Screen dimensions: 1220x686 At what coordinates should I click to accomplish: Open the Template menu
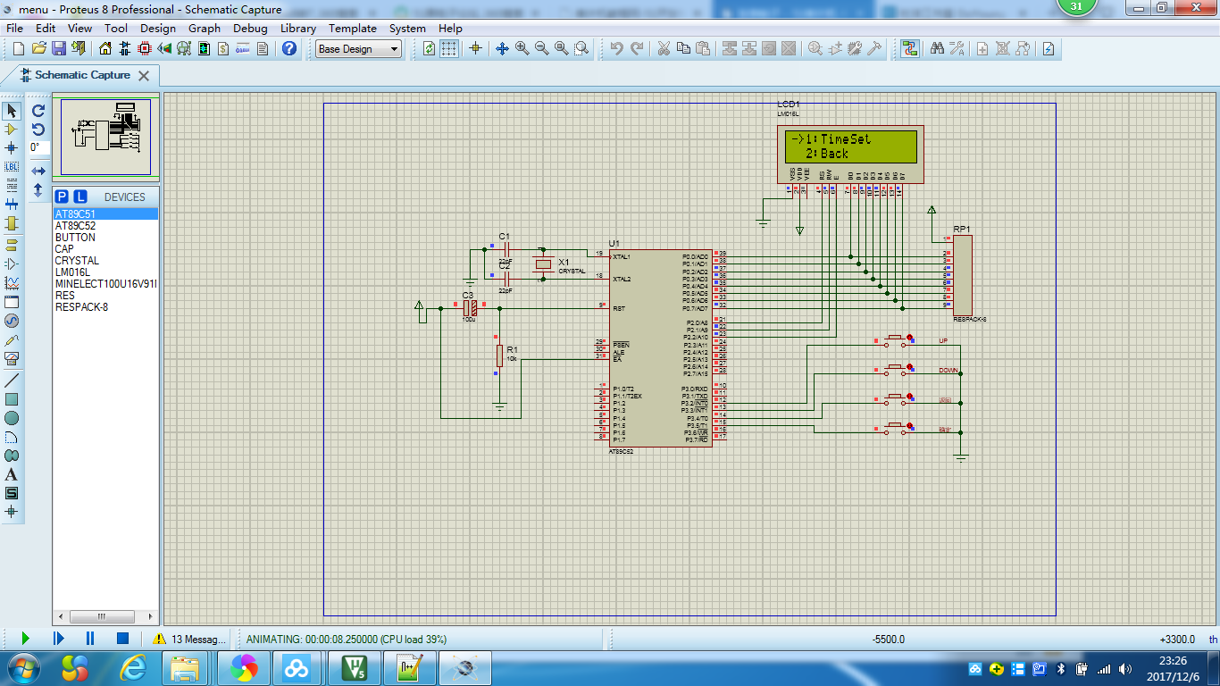click(353, 28)
